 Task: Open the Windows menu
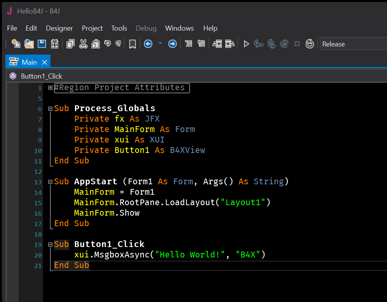pos(180,28)
